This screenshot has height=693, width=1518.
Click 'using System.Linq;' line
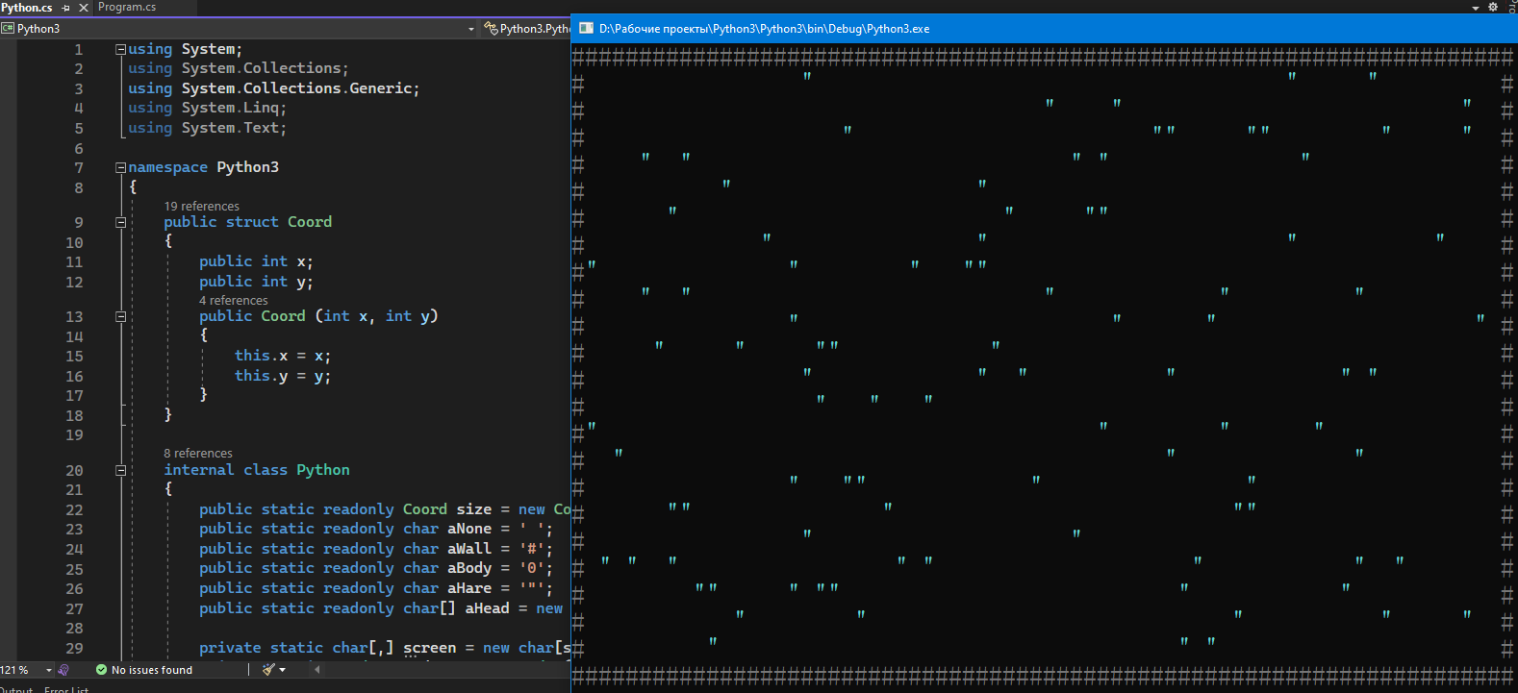point(208,108)
